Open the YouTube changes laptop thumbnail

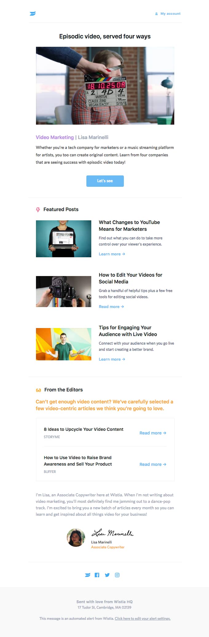click(64, 239)
